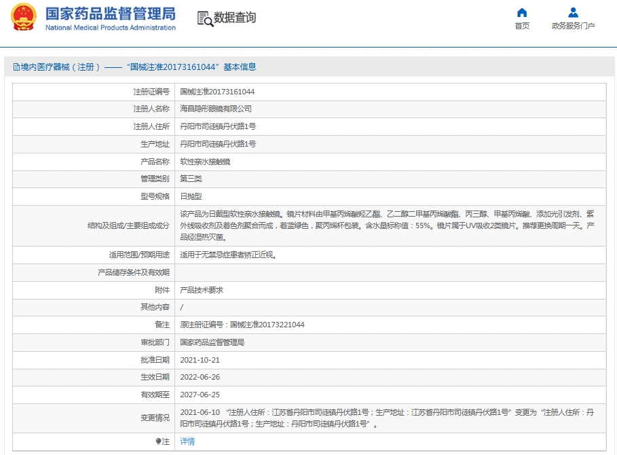Click the 生产地址 row label
The width and height of the screenshot is (617, 455).
pyautogui.click(x=155, y=144)
